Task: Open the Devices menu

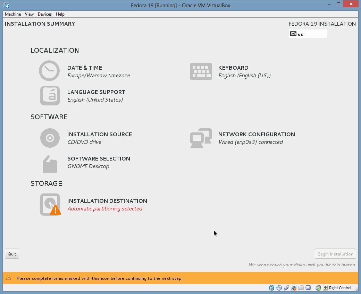Action: point(45,14)
